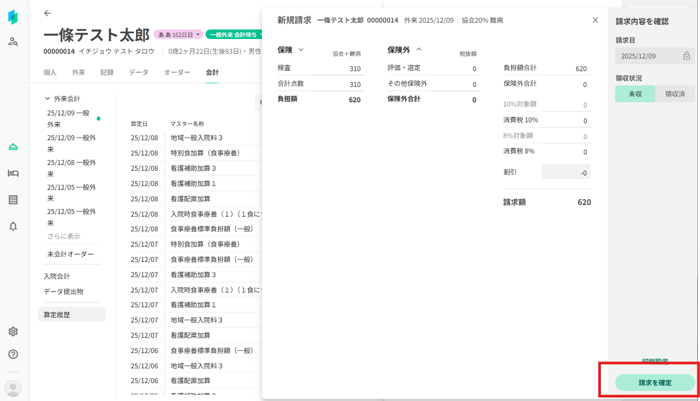Click さらに表示 to show more
This screenshot has height=401, width=700.
pos(64,236)
